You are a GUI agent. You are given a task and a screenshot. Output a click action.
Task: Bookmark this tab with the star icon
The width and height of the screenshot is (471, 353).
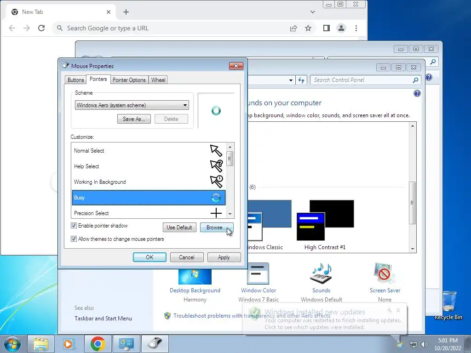pyautogui.click(x=308, y=28)
